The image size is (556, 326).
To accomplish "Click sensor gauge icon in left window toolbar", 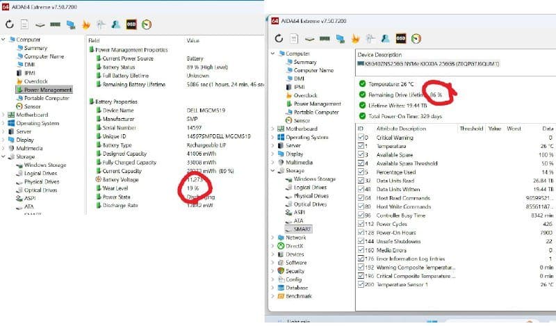I will pyautogui.click(x=147, y=24).
